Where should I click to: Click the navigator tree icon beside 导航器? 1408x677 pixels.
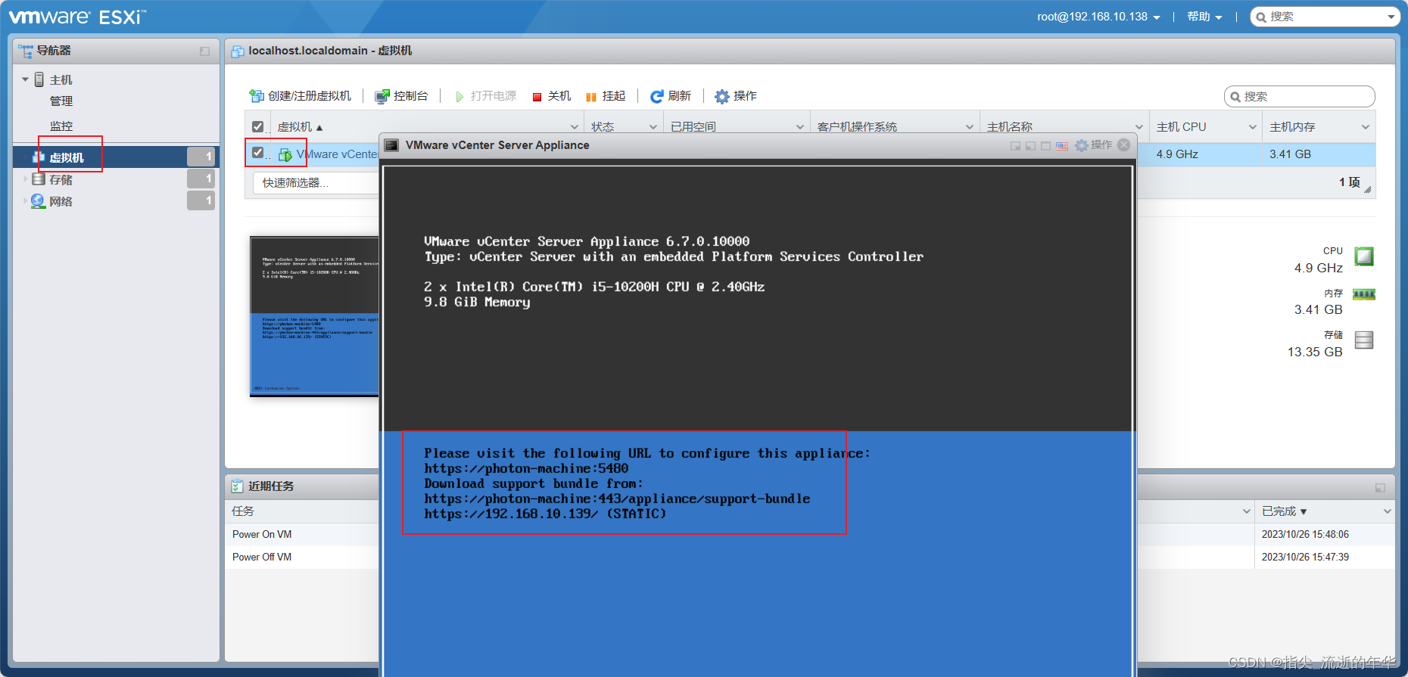pyautogui.click(x=26, y=51)
